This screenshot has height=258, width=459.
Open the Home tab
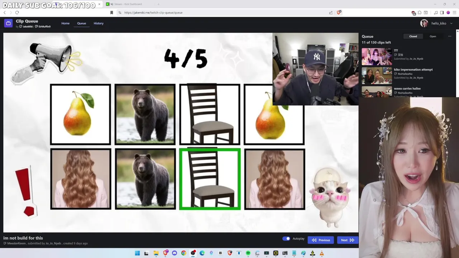coord(65,23)
